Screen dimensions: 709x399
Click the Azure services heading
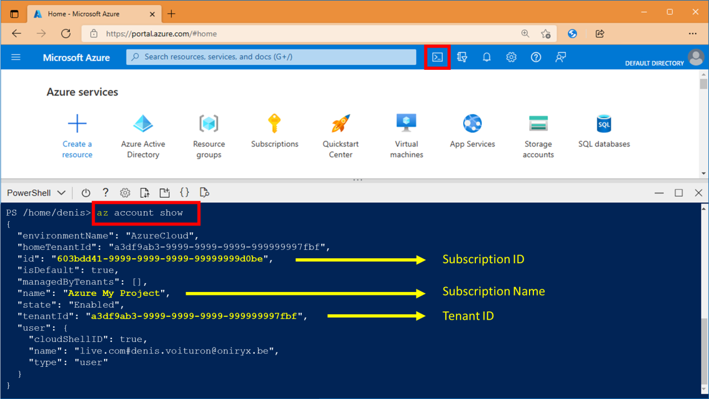pos(83,92)
